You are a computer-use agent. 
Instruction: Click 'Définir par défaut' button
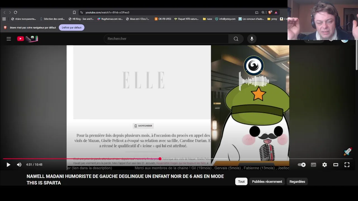72,27
